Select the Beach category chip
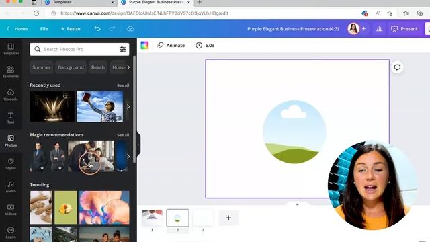The image size is (430, 242). pyautogui.click(x=98, y=67)
